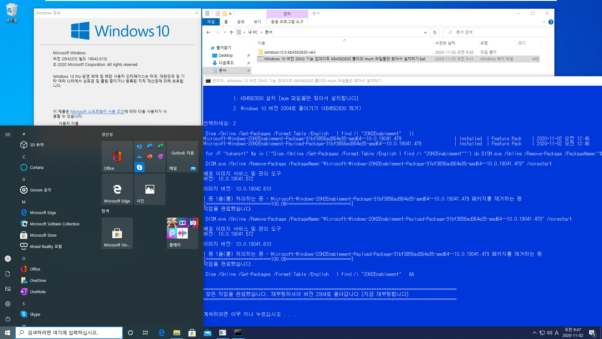Click the taskbar search input field
The image size is (602, 339).
[x=69, y=333]
